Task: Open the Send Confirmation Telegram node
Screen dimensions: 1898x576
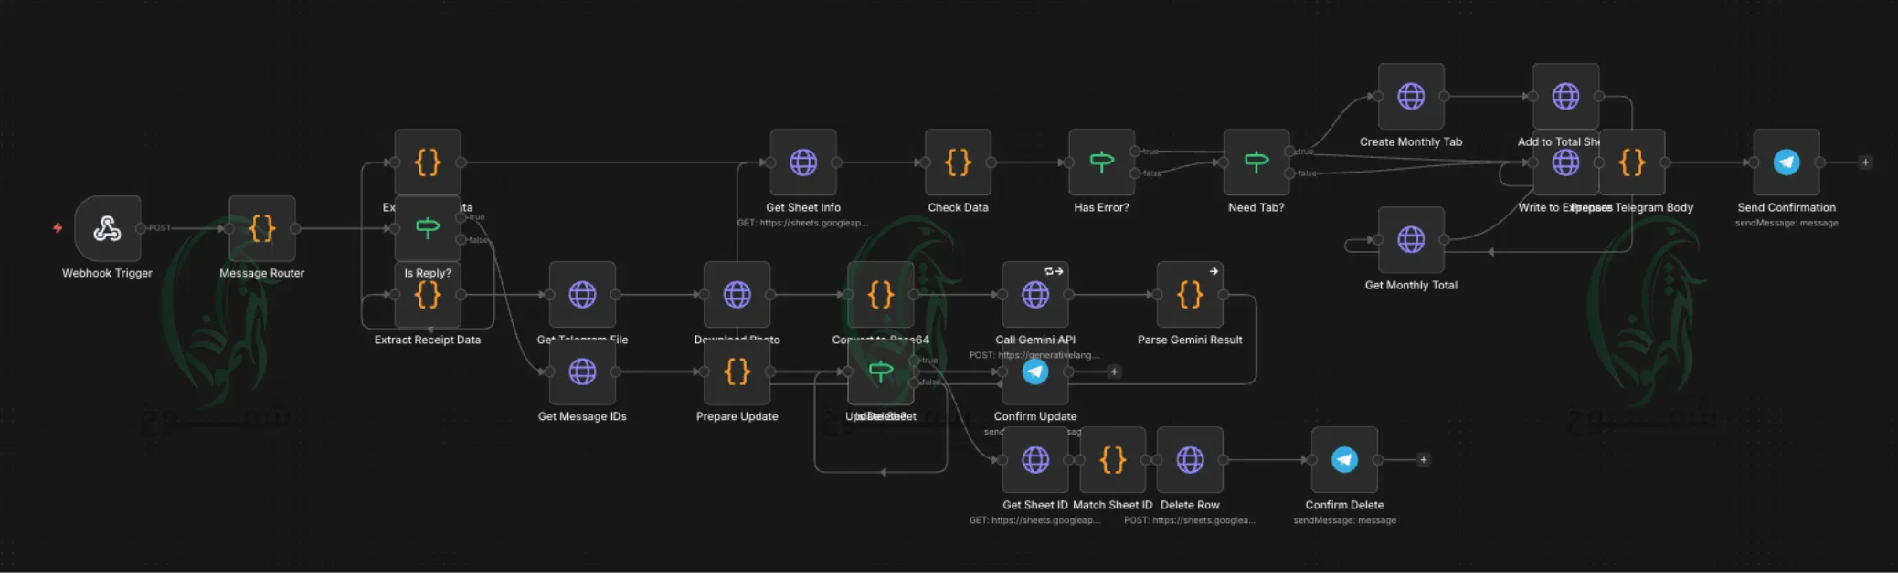Action: coord(1787,162)
